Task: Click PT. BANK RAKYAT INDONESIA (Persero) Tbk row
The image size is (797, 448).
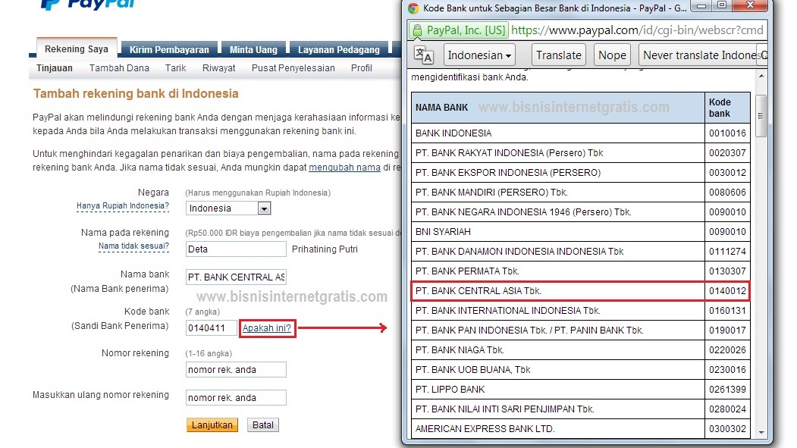Action: coord(580,153)
